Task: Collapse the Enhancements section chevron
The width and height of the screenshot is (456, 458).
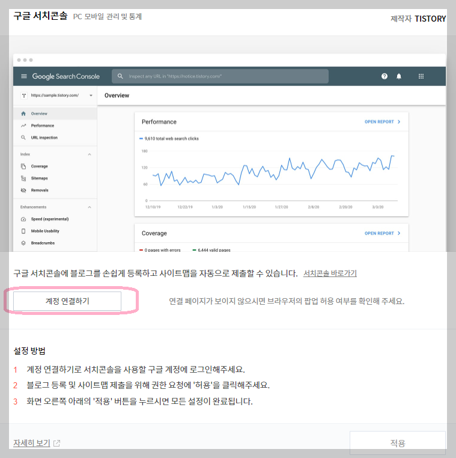Action: 90,207
